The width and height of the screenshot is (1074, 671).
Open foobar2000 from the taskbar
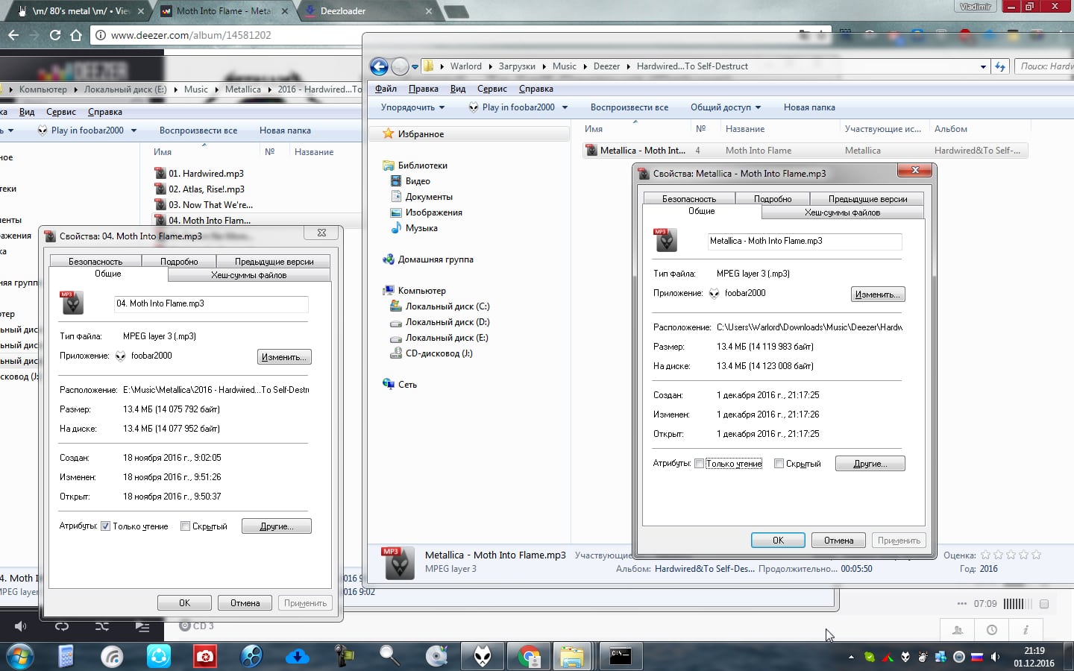click(483, 656)
